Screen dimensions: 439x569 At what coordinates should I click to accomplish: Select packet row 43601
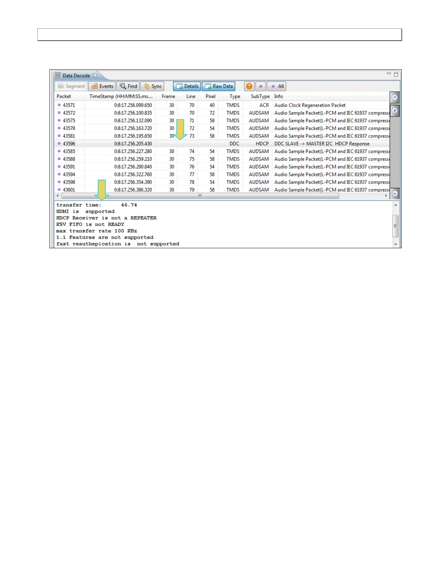(x=222, y=190)
